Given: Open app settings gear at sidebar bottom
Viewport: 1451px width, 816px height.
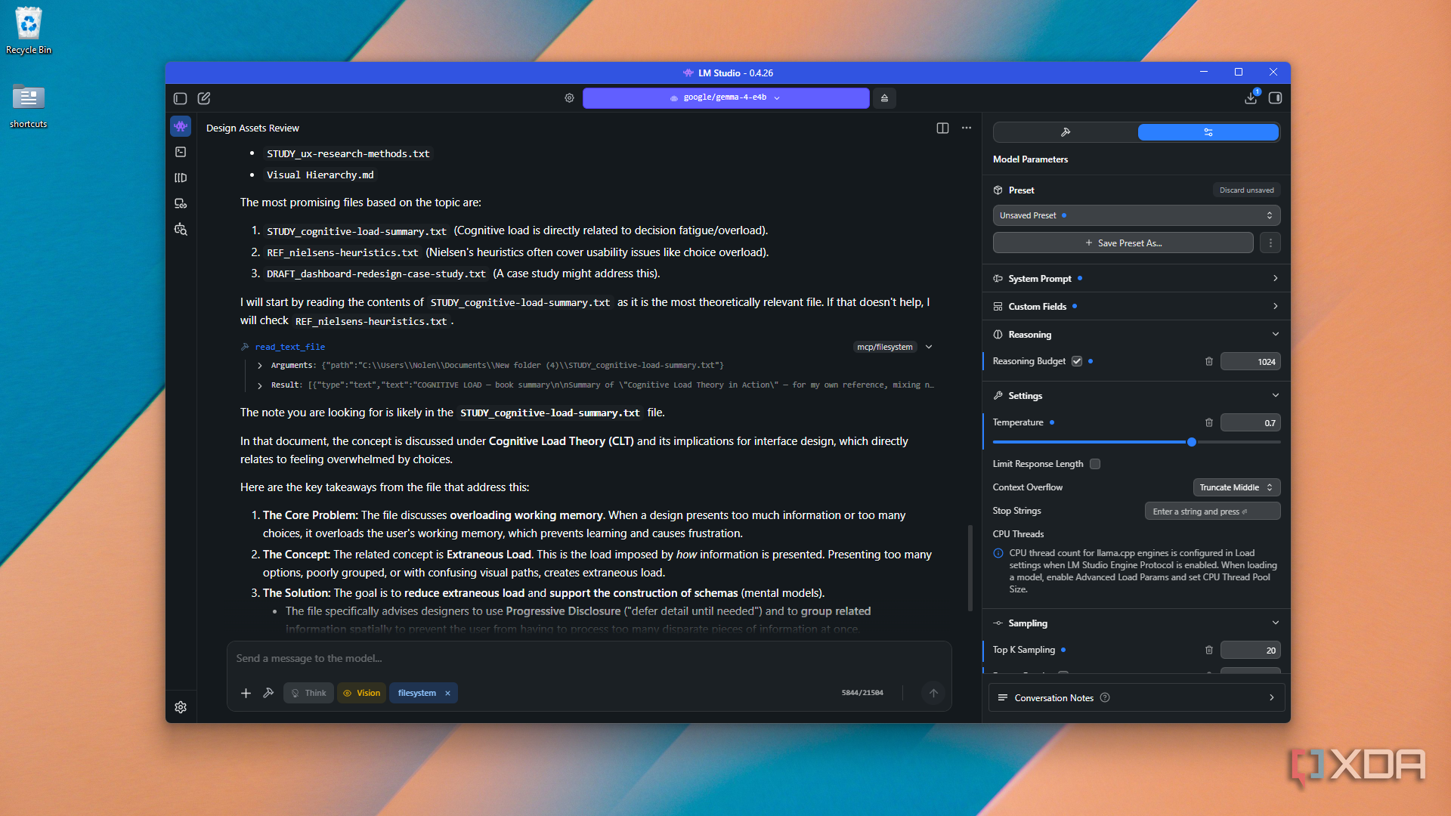Looking at the screenshot, I should pos(181,707).
